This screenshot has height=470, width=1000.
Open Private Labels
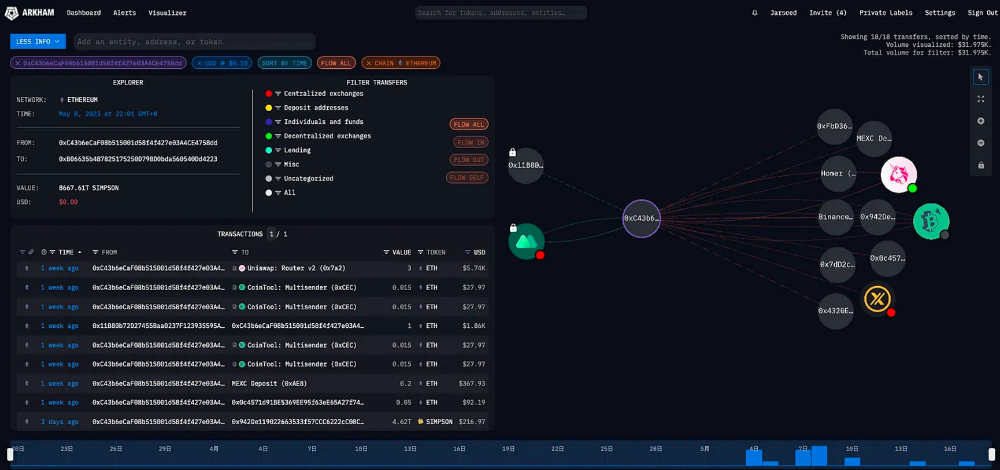pyautogui.click(x=886, y=13)
